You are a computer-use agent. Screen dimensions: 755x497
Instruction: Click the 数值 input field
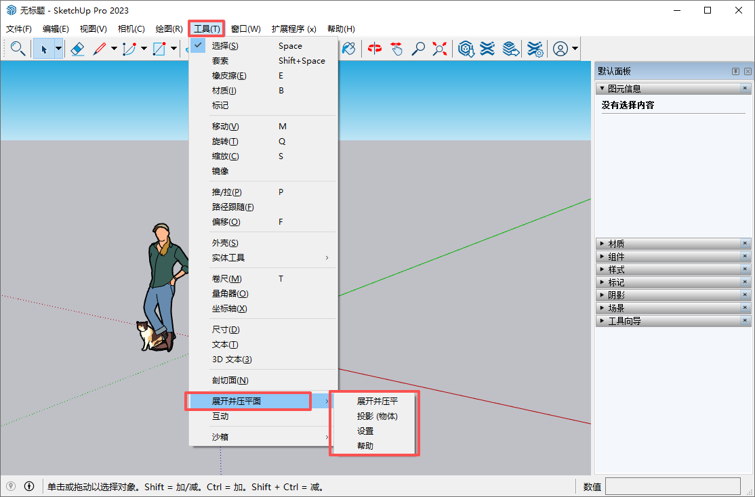673,486
